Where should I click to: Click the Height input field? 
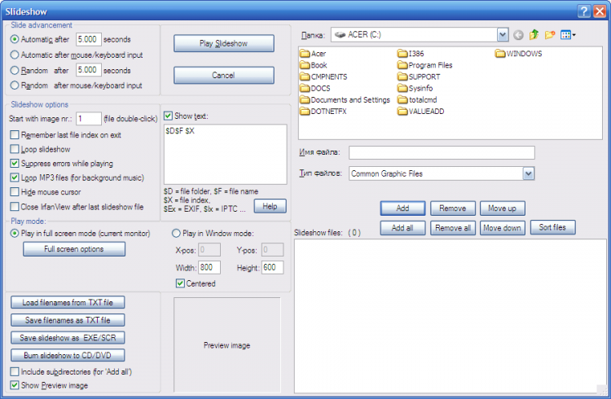272,268
